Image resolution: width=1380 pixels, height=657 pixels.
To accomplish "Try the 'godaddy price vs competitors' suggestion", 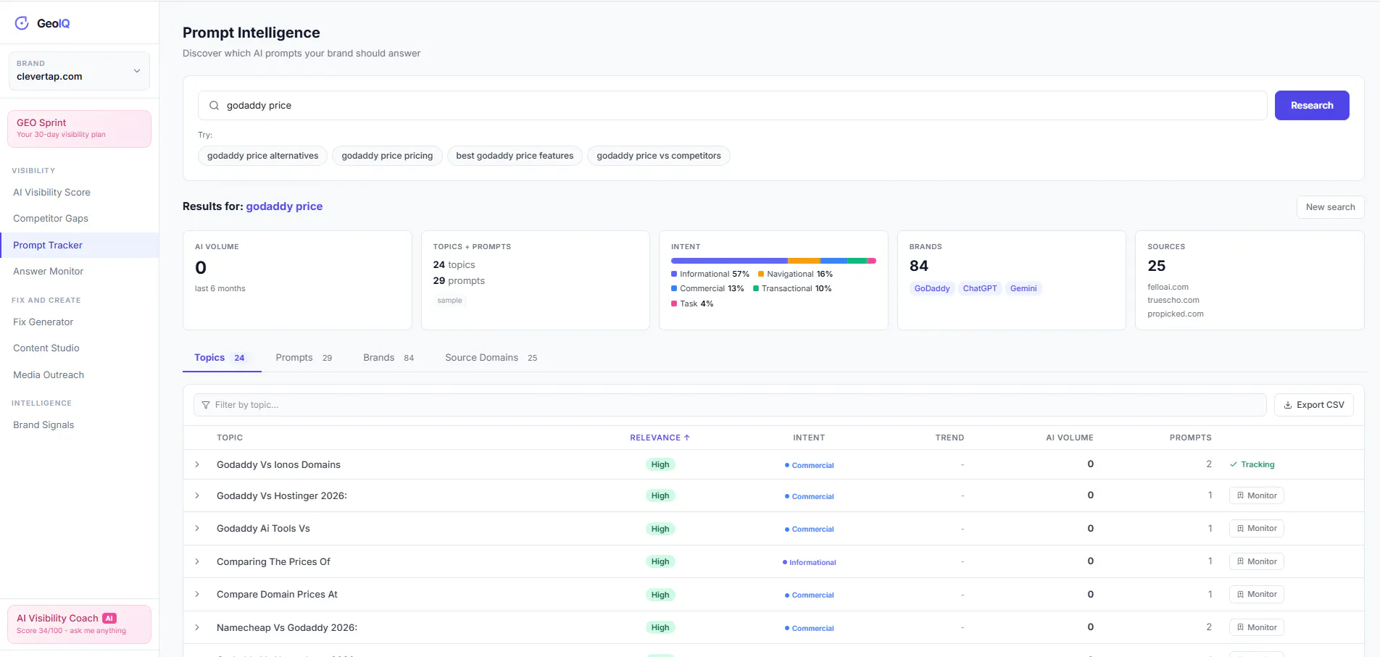I will tap(659, 156).
